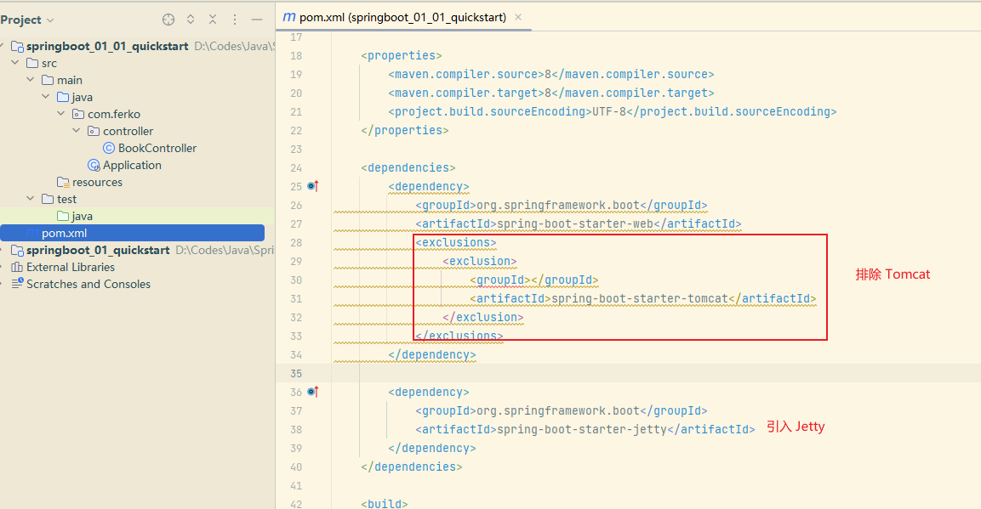The image size is (981, 509).
Task: Click Expand All icon in Project panel
Action: (x=191, y=20)
